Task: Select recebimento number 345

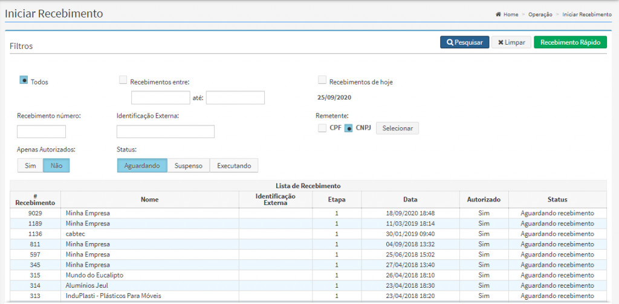Action: pyautogui.click(x=35, y=264)
